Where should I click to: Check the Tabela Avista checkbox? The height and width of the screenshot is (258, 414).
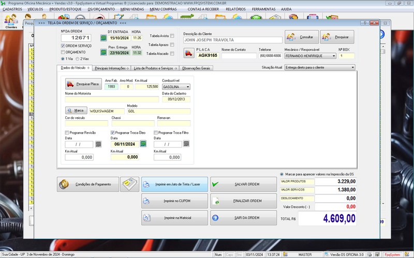coord(172,36)
